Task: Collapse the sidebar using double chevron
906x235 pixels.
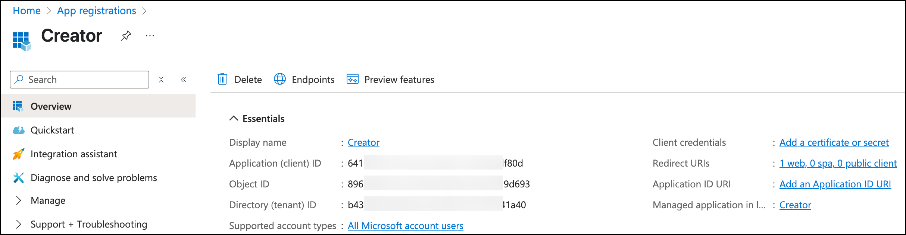Action: (x=184, y=80)
